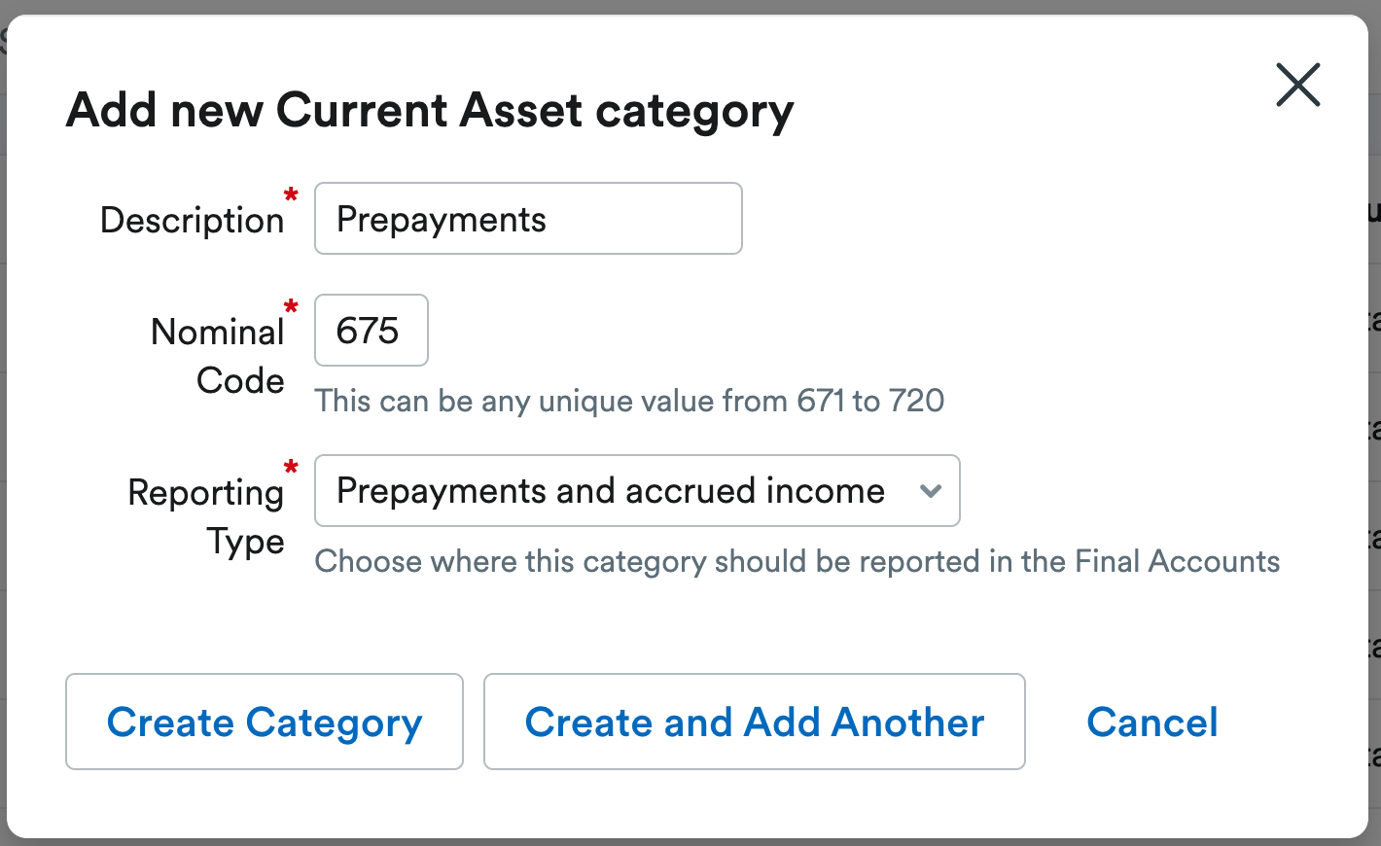
Task: Click Create and Add Another
Action: [754, 722]
